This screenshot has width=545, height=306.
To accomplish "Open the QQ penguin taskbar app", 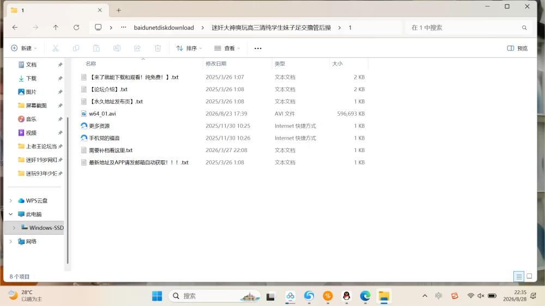I will (347, 296).
